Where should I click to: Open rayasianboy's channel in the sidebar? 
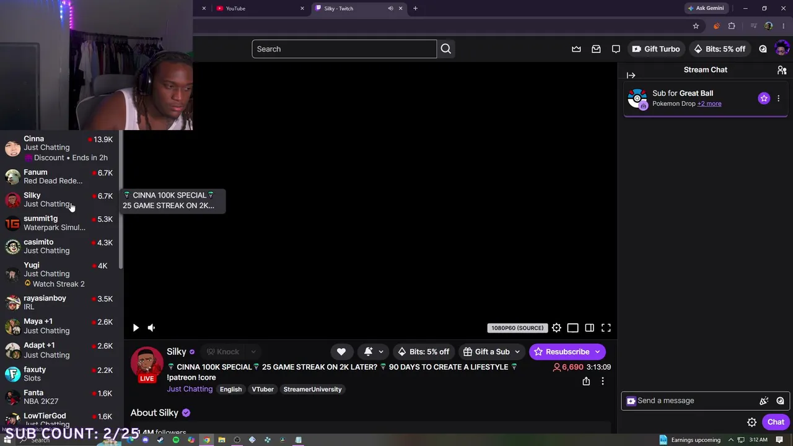click(60, 302)
